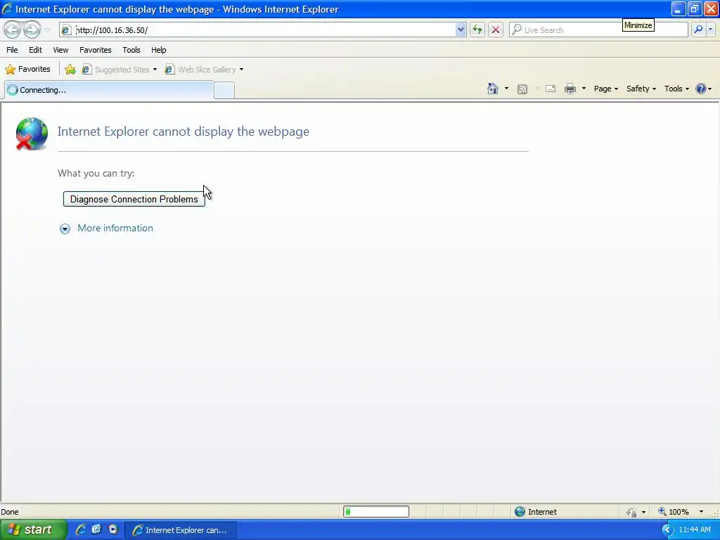Screen dimensions: 720x540
Task: Open the Suggested Sites link
Action: click(120, 70)
